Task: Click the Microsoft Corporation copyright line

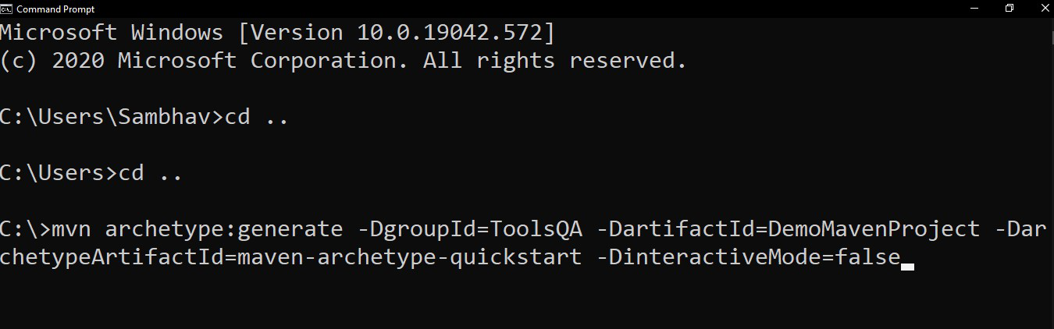Action: tap(344, 61)
